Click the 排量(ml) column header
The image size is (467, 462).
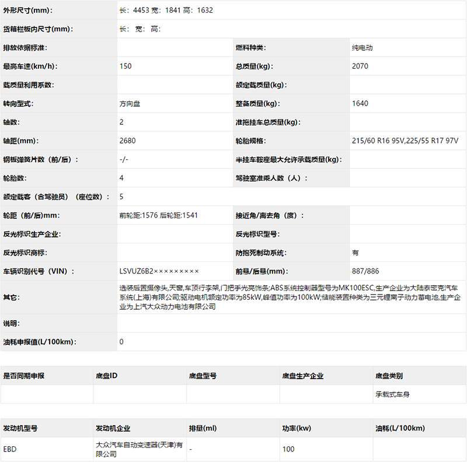coord(203,428)
